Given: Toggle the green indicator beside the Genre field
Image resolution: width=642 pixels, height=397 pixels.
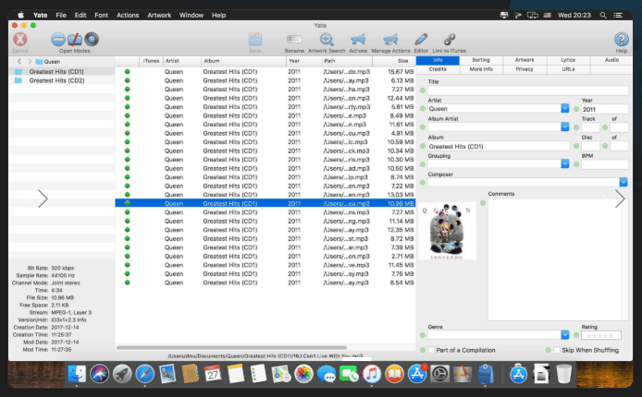Looking at the screenshot, I should tap(423, 335).
